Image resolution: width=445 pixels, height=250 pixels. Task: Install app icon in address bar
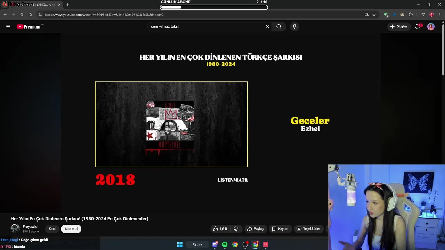(x=366, y=15)
